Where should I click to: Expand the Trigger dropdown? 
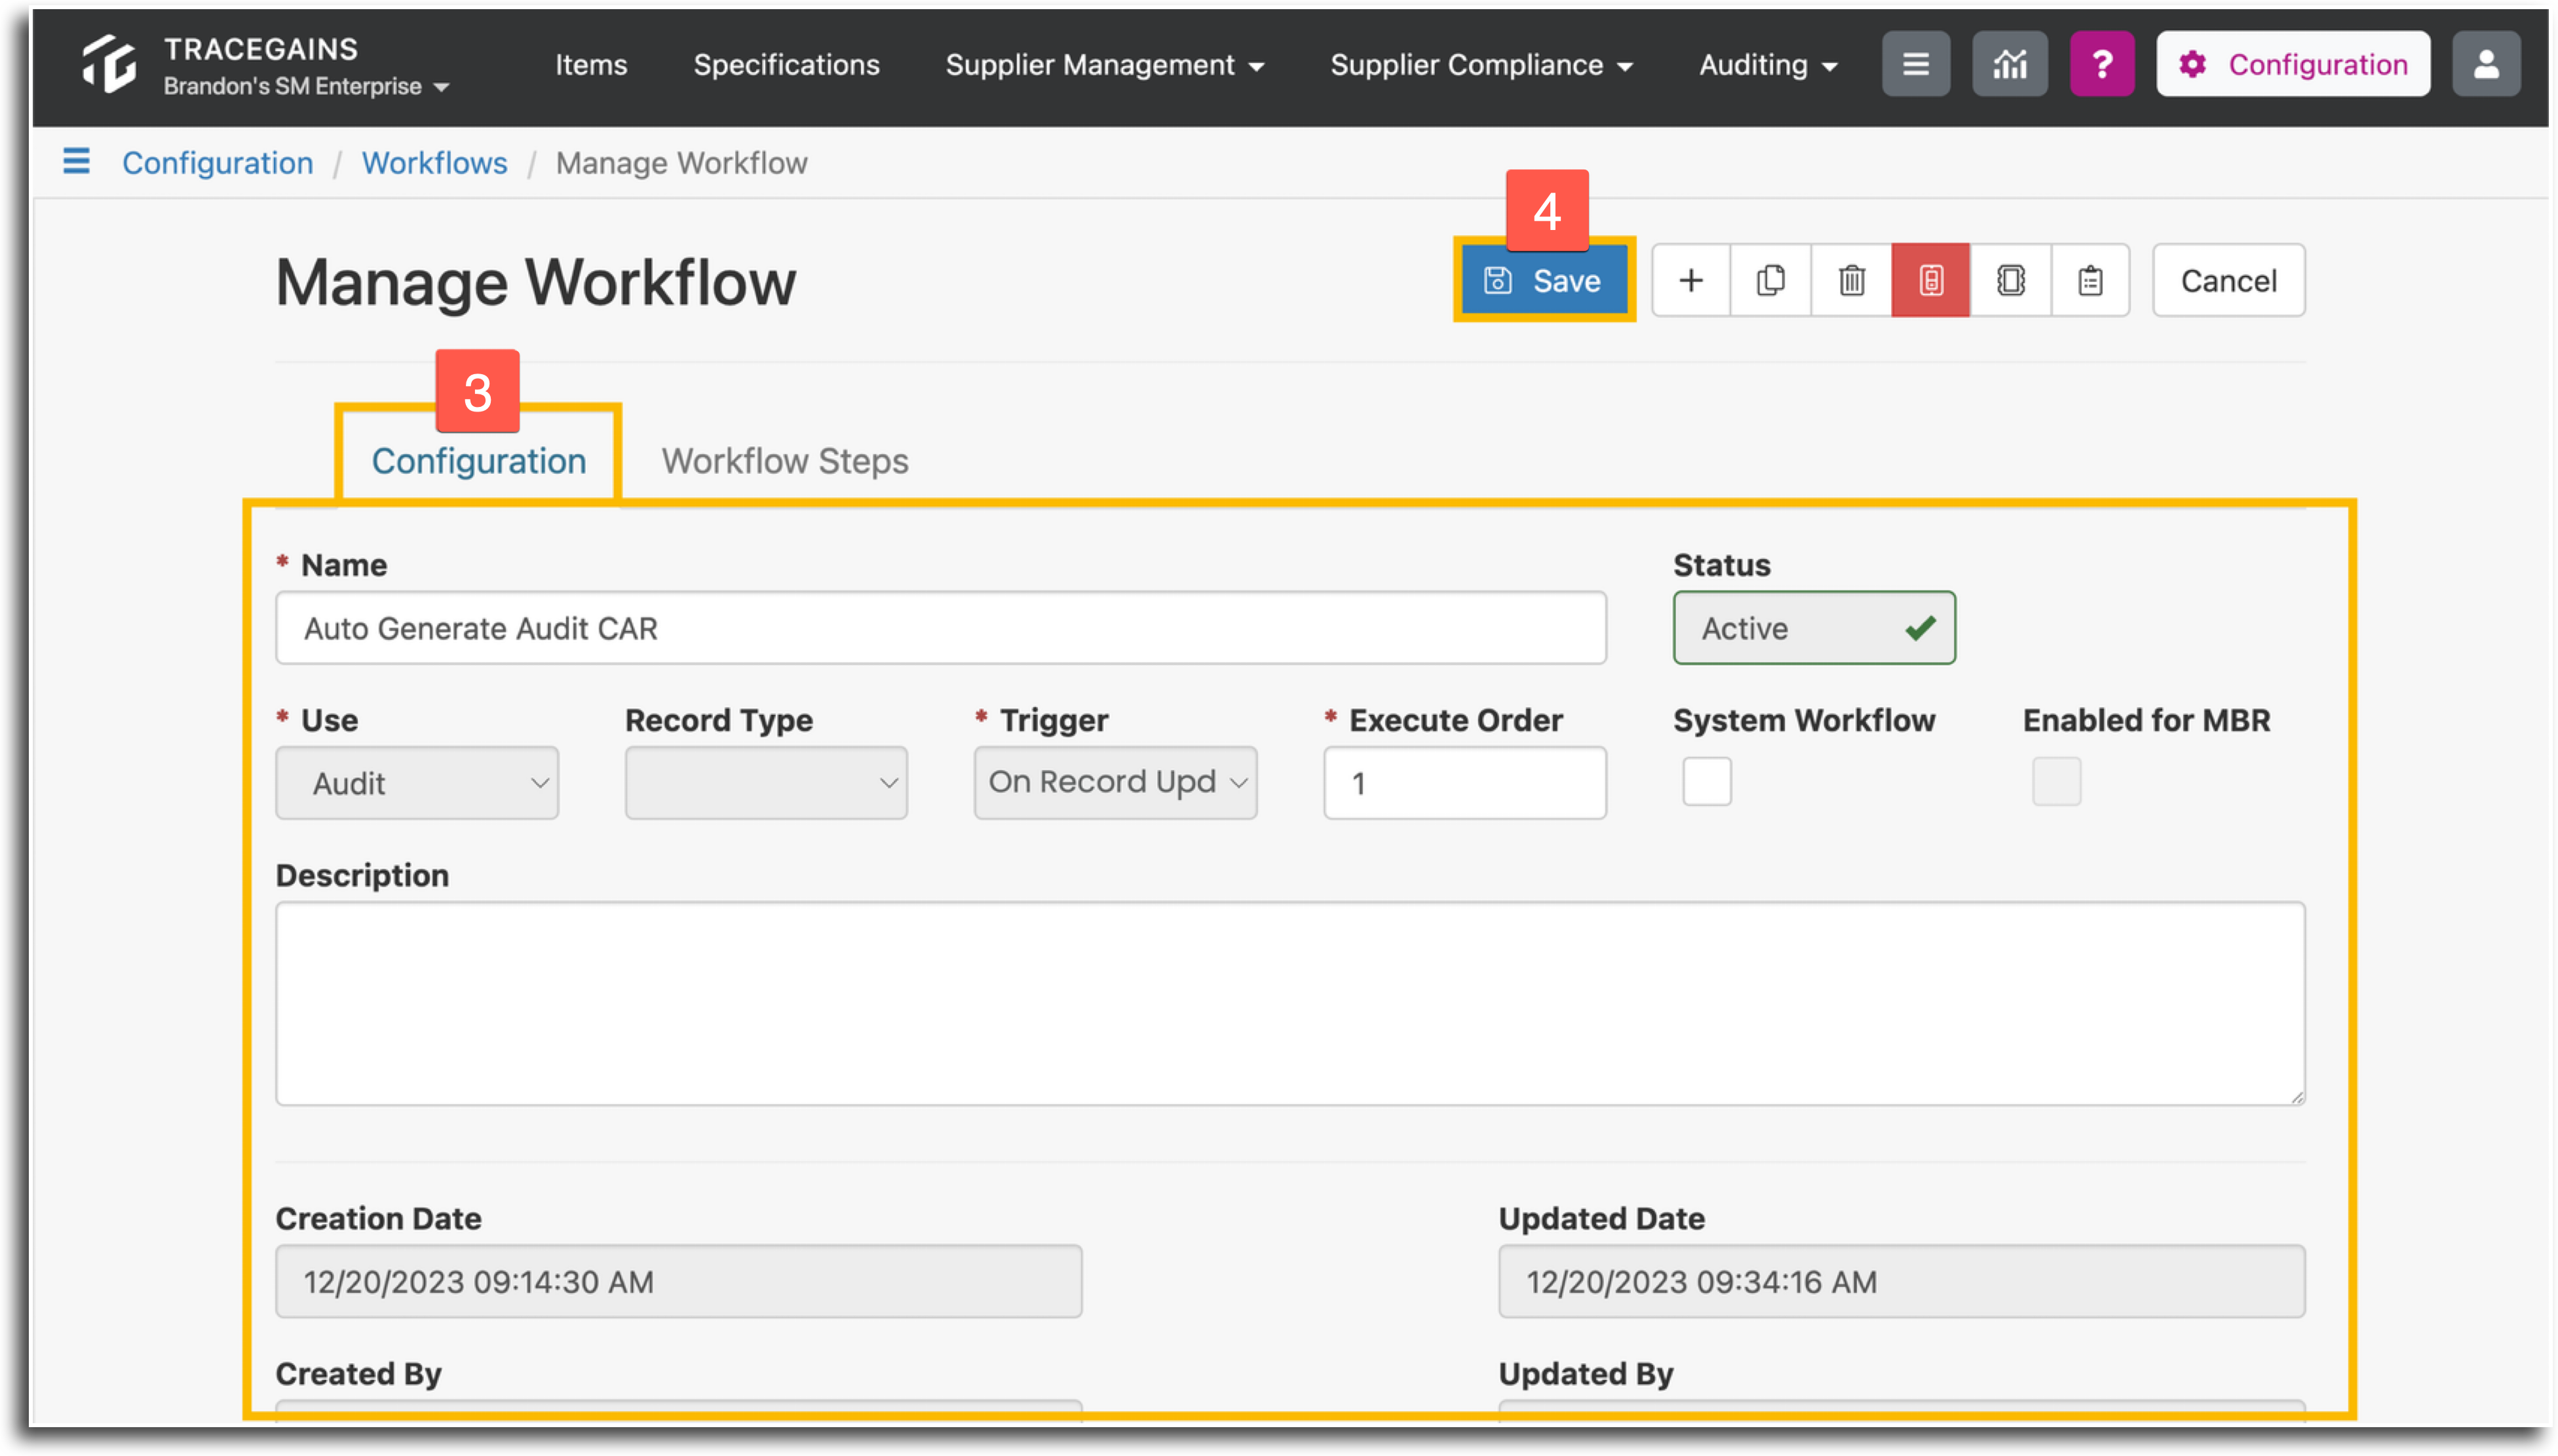[x=1116, y=783]
